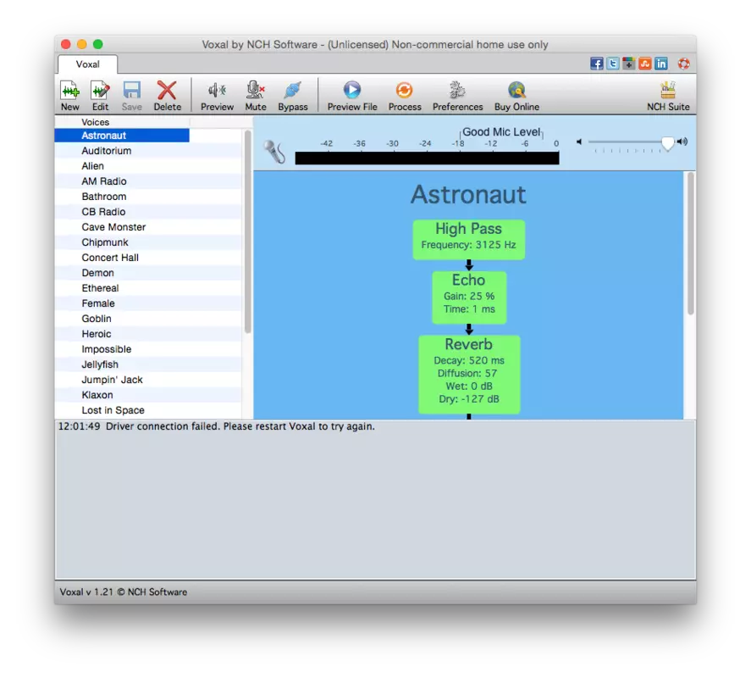The width and height of the screenshot is (751, 678).
Task: Open Preferences settings
Action: 457,96
